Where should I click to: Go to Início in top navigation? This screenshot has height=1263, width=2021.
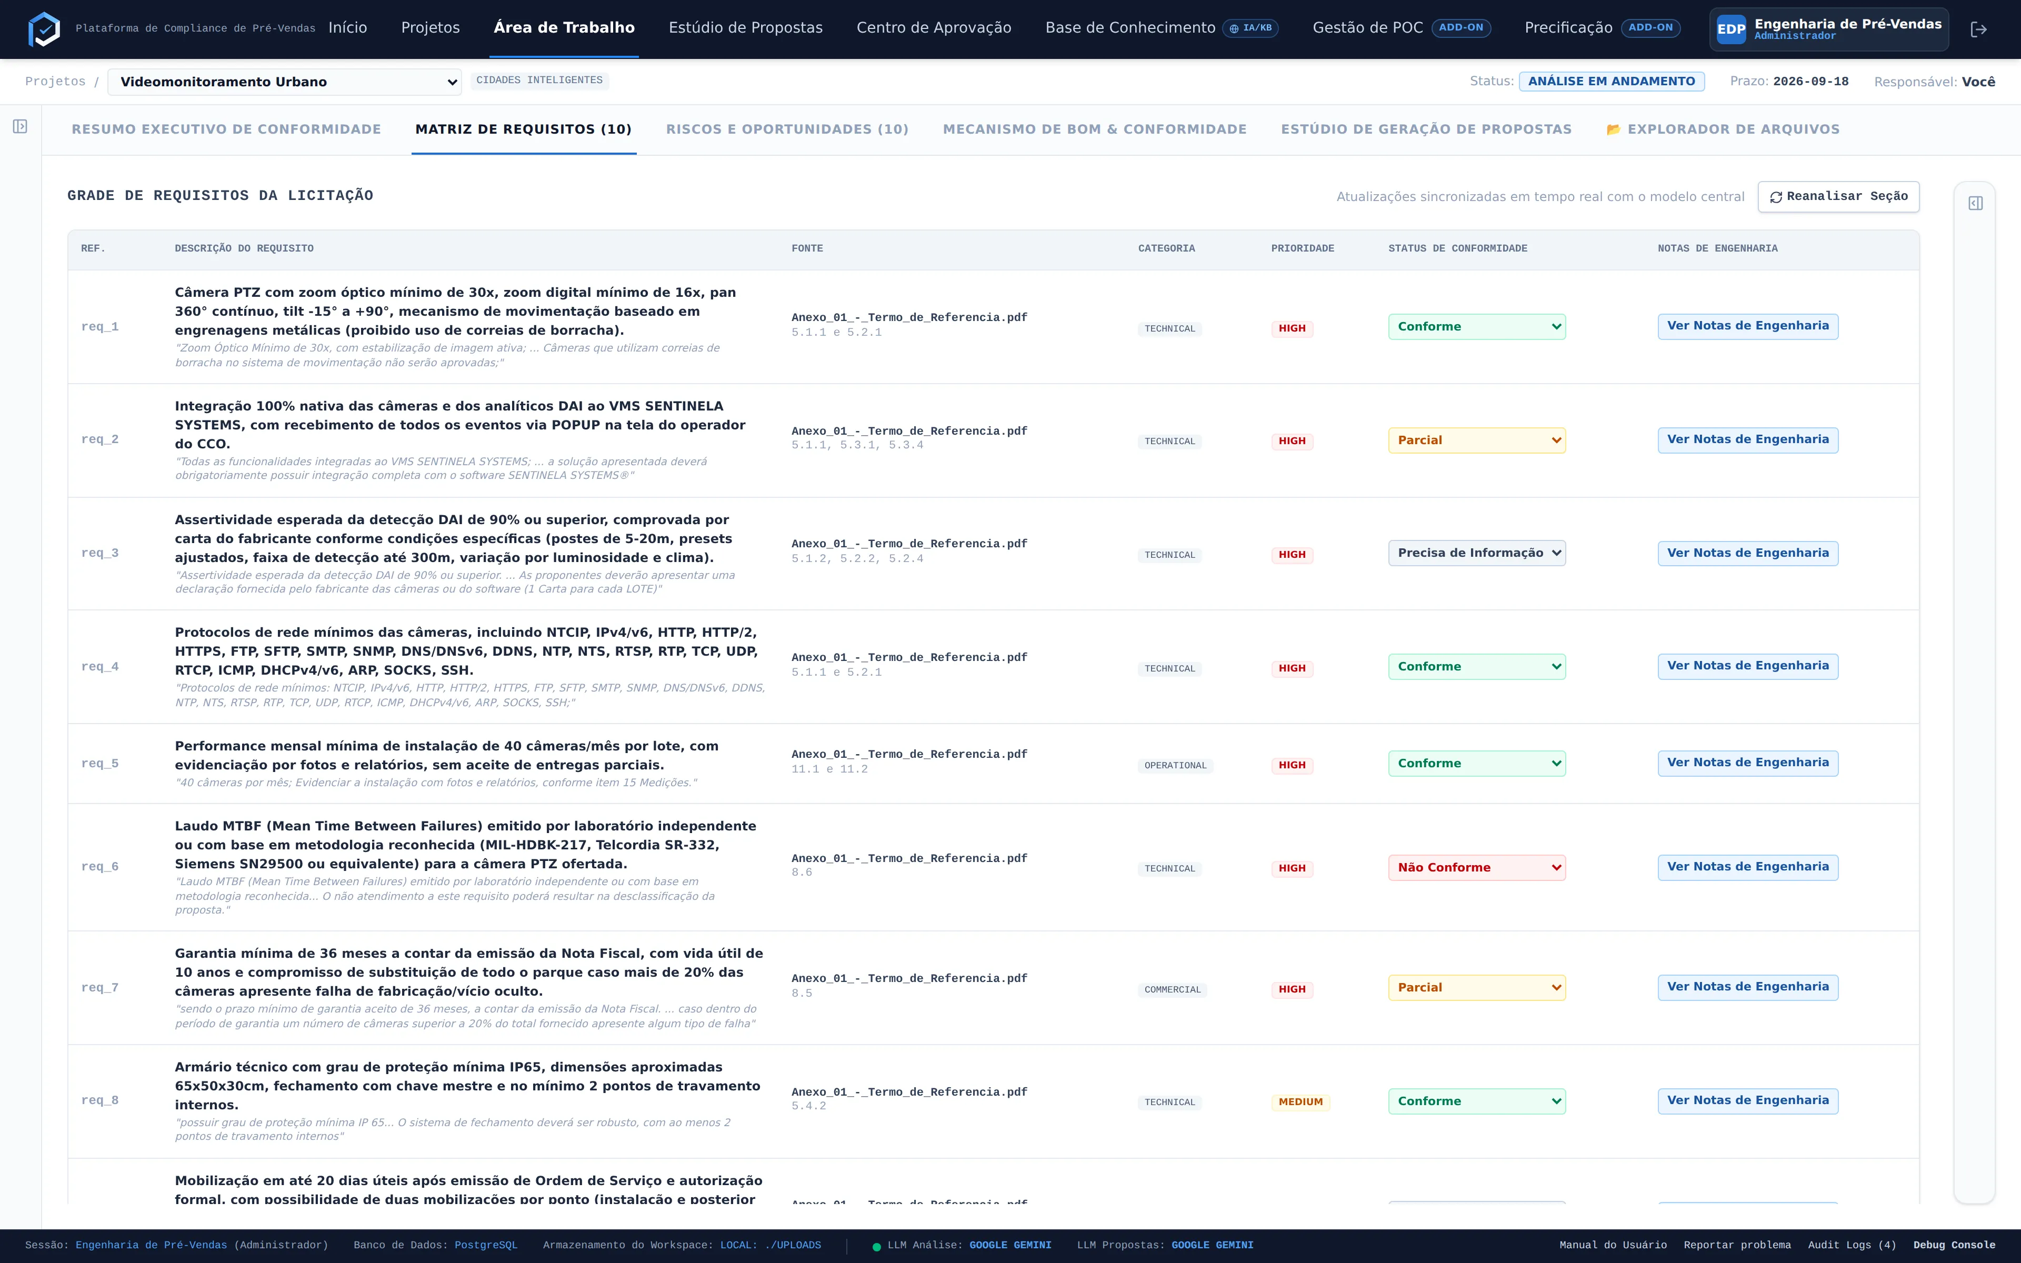347,27
